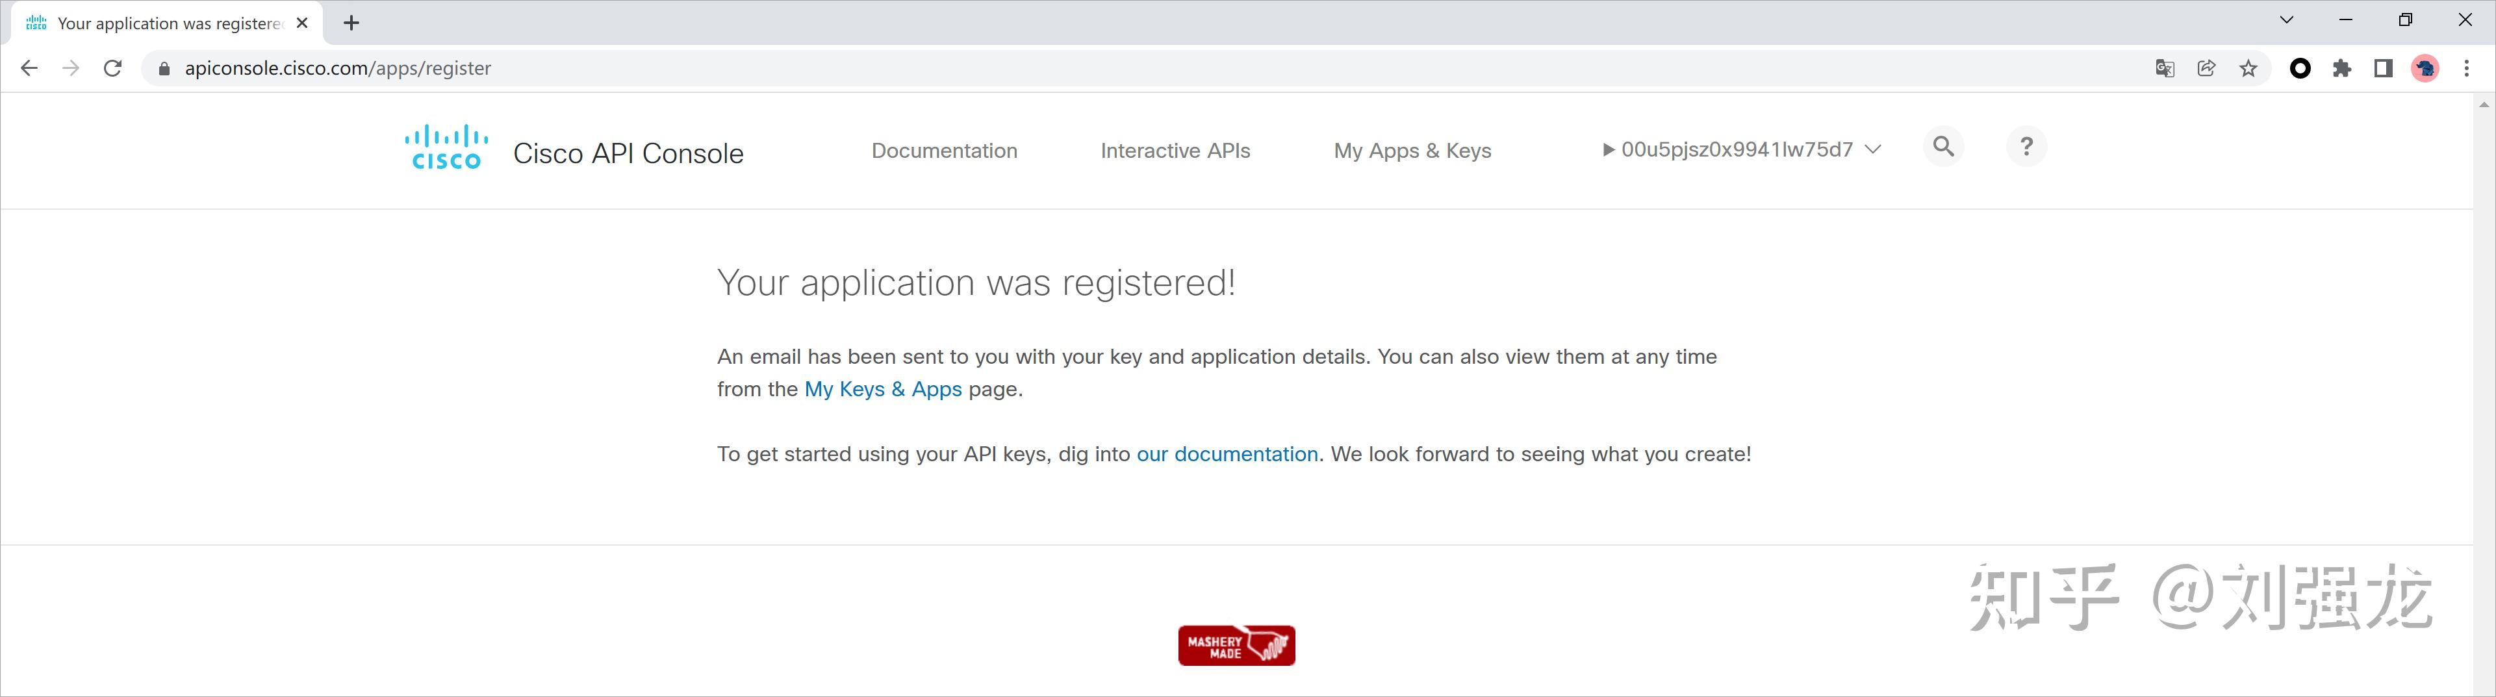Reload the current page
The height and width of the screenshot is (697, 2496).
[x=112, y=69]
